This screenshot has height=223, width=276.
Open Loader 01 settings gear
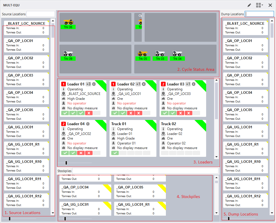click(94, 84)
